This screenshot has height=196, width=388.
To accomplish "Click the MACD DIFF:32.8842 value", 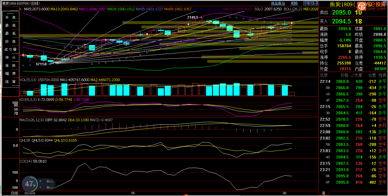I will [56, 120].
